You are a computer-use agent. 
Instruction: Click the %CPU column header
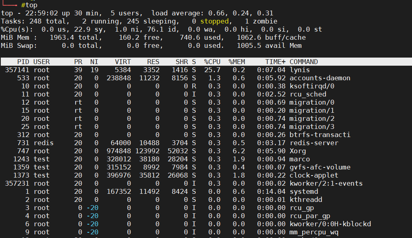pyautogui.click(x=212, y=62)
